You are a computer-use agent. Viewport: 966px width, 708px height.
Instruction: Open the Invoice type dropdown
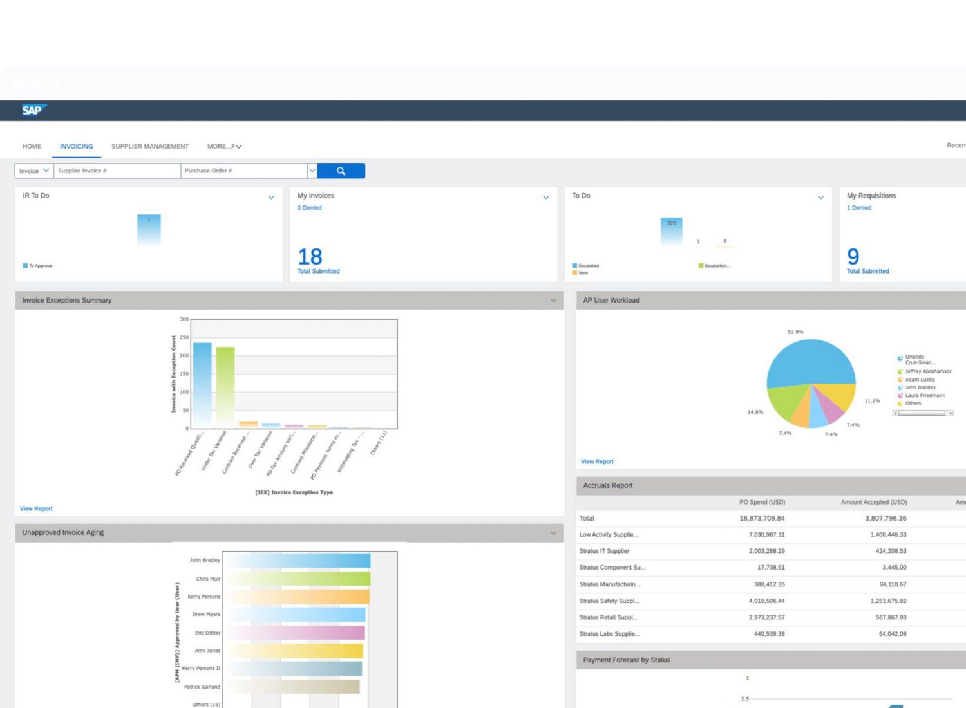pos(33,171)
